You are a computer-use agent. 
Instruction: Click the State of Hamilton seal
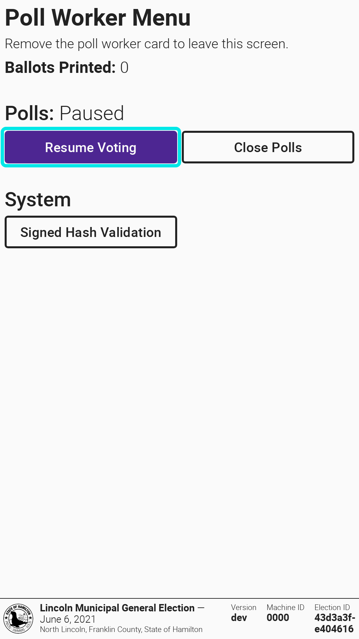18,619
